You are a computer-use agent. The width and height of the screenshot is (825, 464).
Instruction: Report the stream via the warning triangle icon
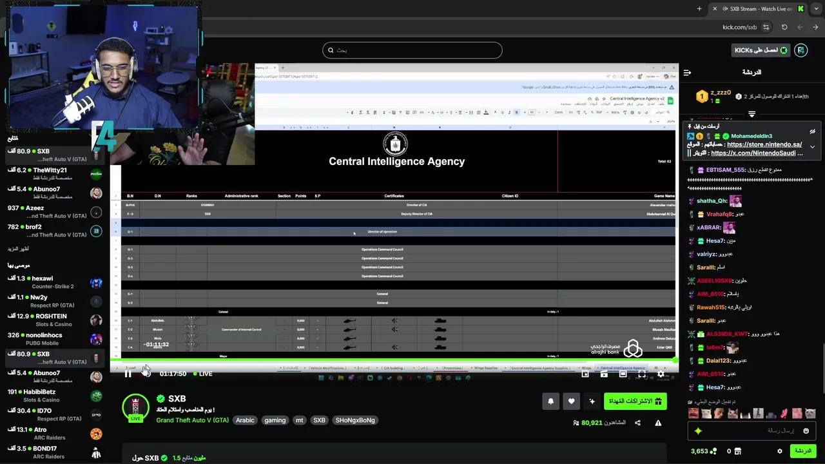pyautogui.click(x=658, y=423)
